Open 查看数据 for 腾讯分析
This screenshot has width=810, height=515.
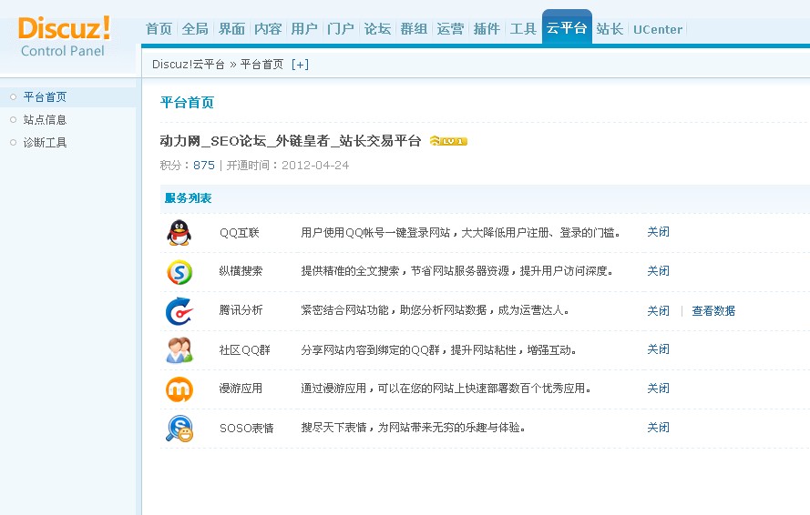click(x=713, y=311)
